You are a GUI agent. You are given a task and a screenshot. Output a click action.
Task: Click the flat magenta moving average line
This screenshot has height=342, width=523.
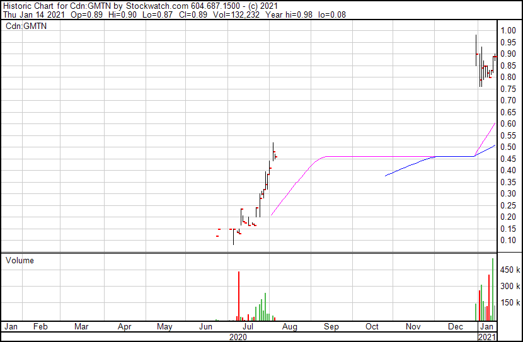(380, 156)
